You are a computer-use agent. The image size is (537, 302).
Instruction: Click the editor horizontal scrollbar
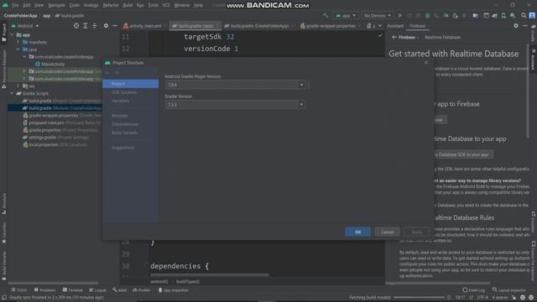click(209, 274)
